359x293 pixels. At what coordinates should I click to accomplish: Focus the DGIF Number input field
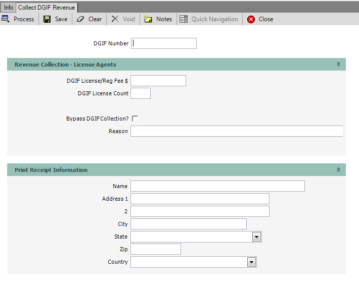point(164,43)
